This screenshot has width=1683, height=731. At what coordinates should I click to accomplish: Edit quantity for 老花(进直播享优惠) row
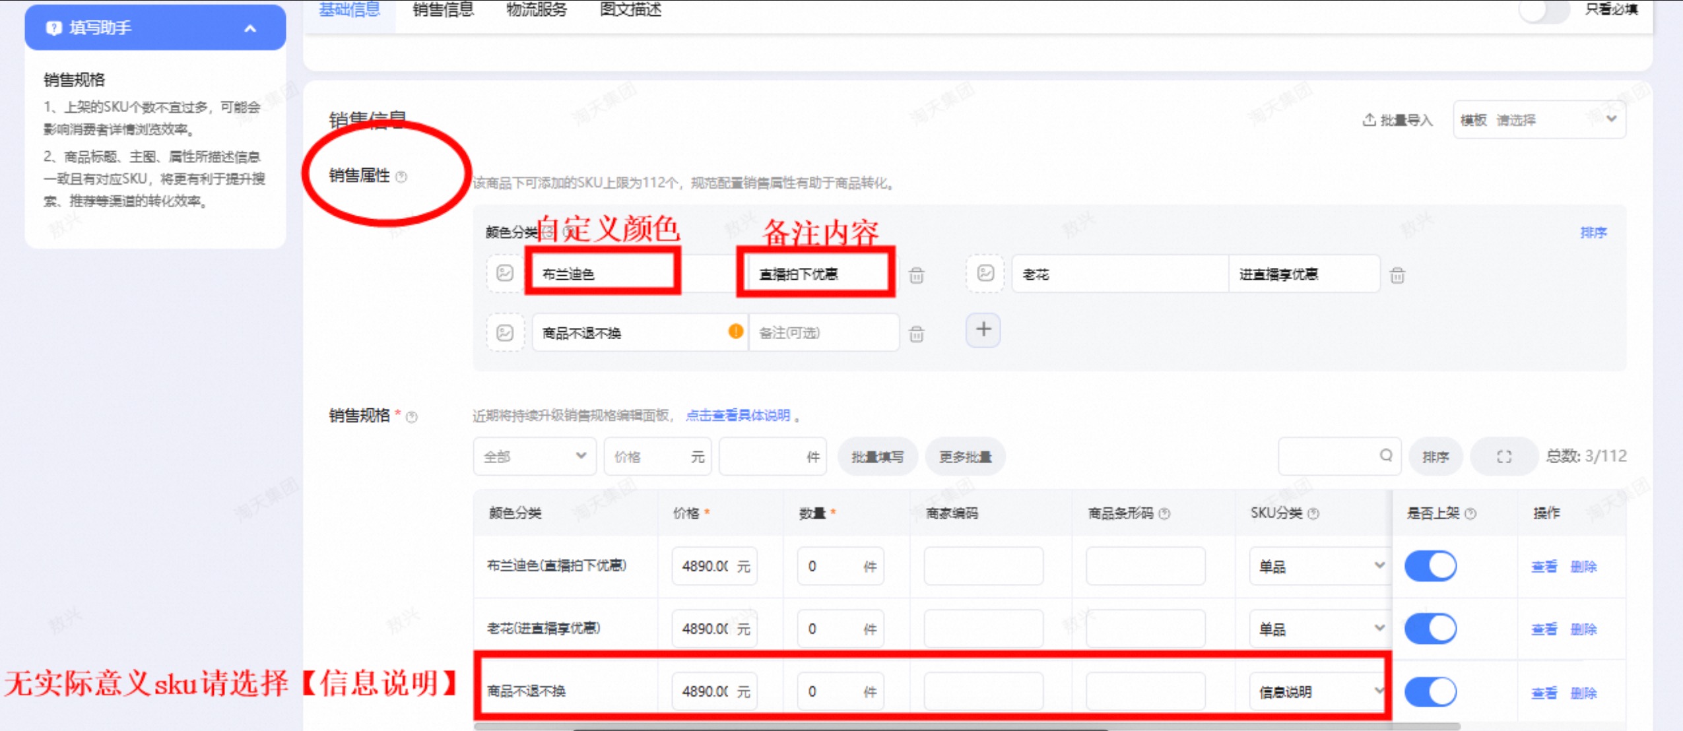[x=840, y=628]
